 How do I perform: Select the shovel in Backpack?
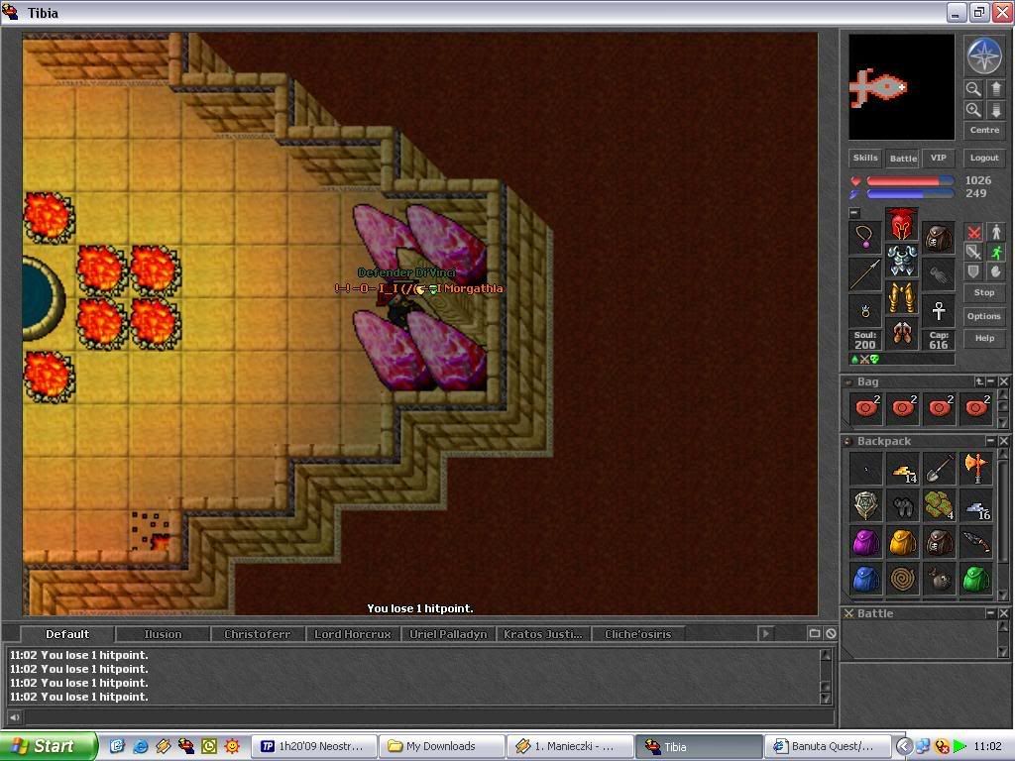[940, 469]
